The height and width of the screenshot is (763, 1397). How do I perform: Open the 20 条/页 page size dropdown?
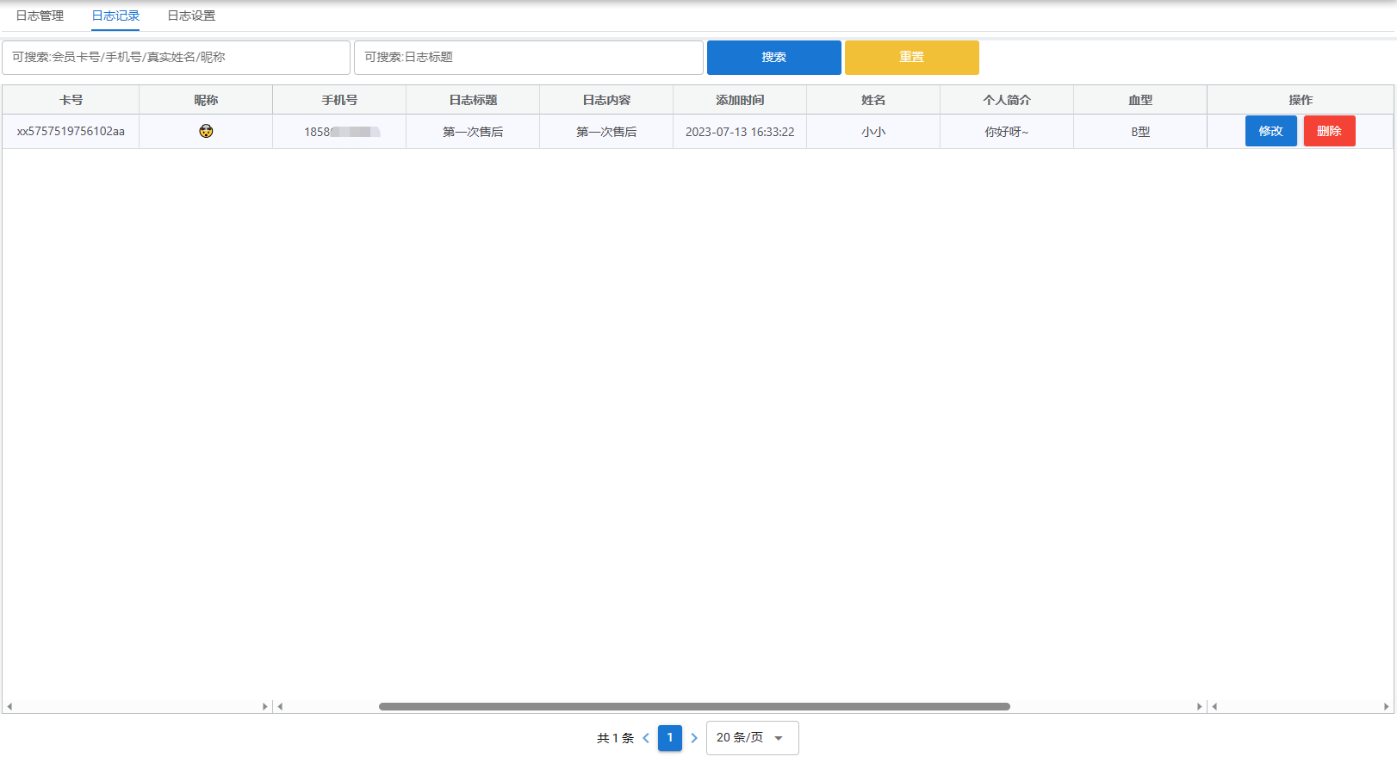click(x=753, y=738)
